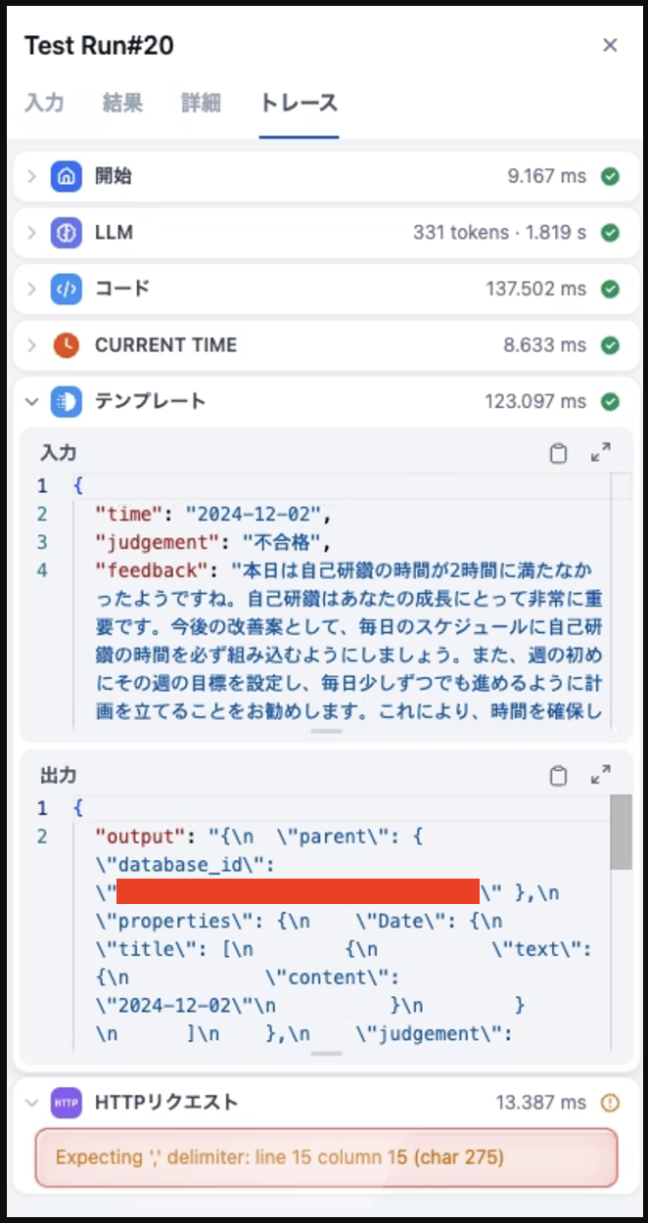Switch to the 結果 tab
The width and height of the screenshot is (648, 1223).
click(x=122, y=103)
